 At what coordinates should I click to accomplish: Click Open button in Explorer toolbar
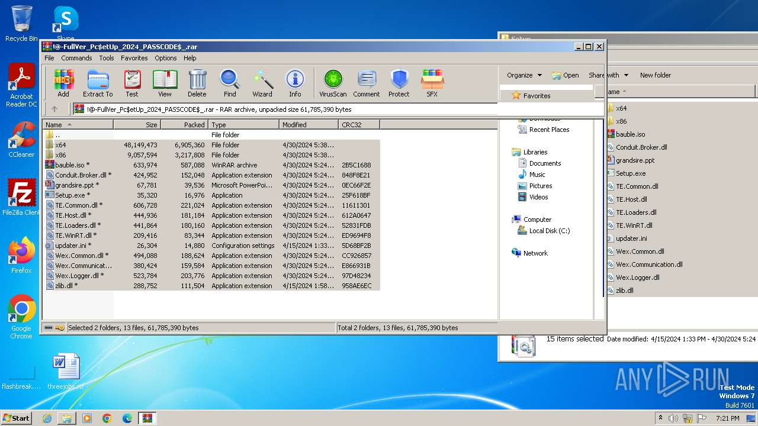coord(566,75)
